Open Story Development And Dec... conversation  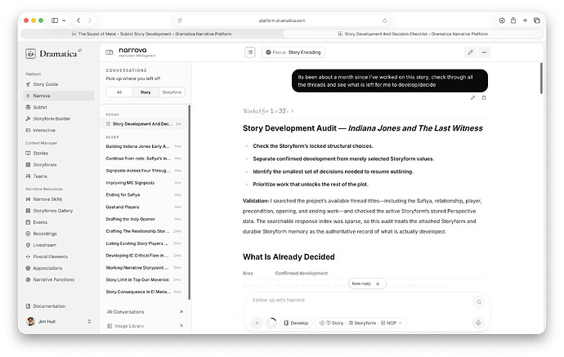143,124
